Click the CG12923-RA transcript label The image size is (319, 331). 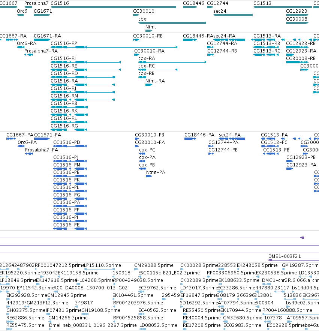point(301,51)
